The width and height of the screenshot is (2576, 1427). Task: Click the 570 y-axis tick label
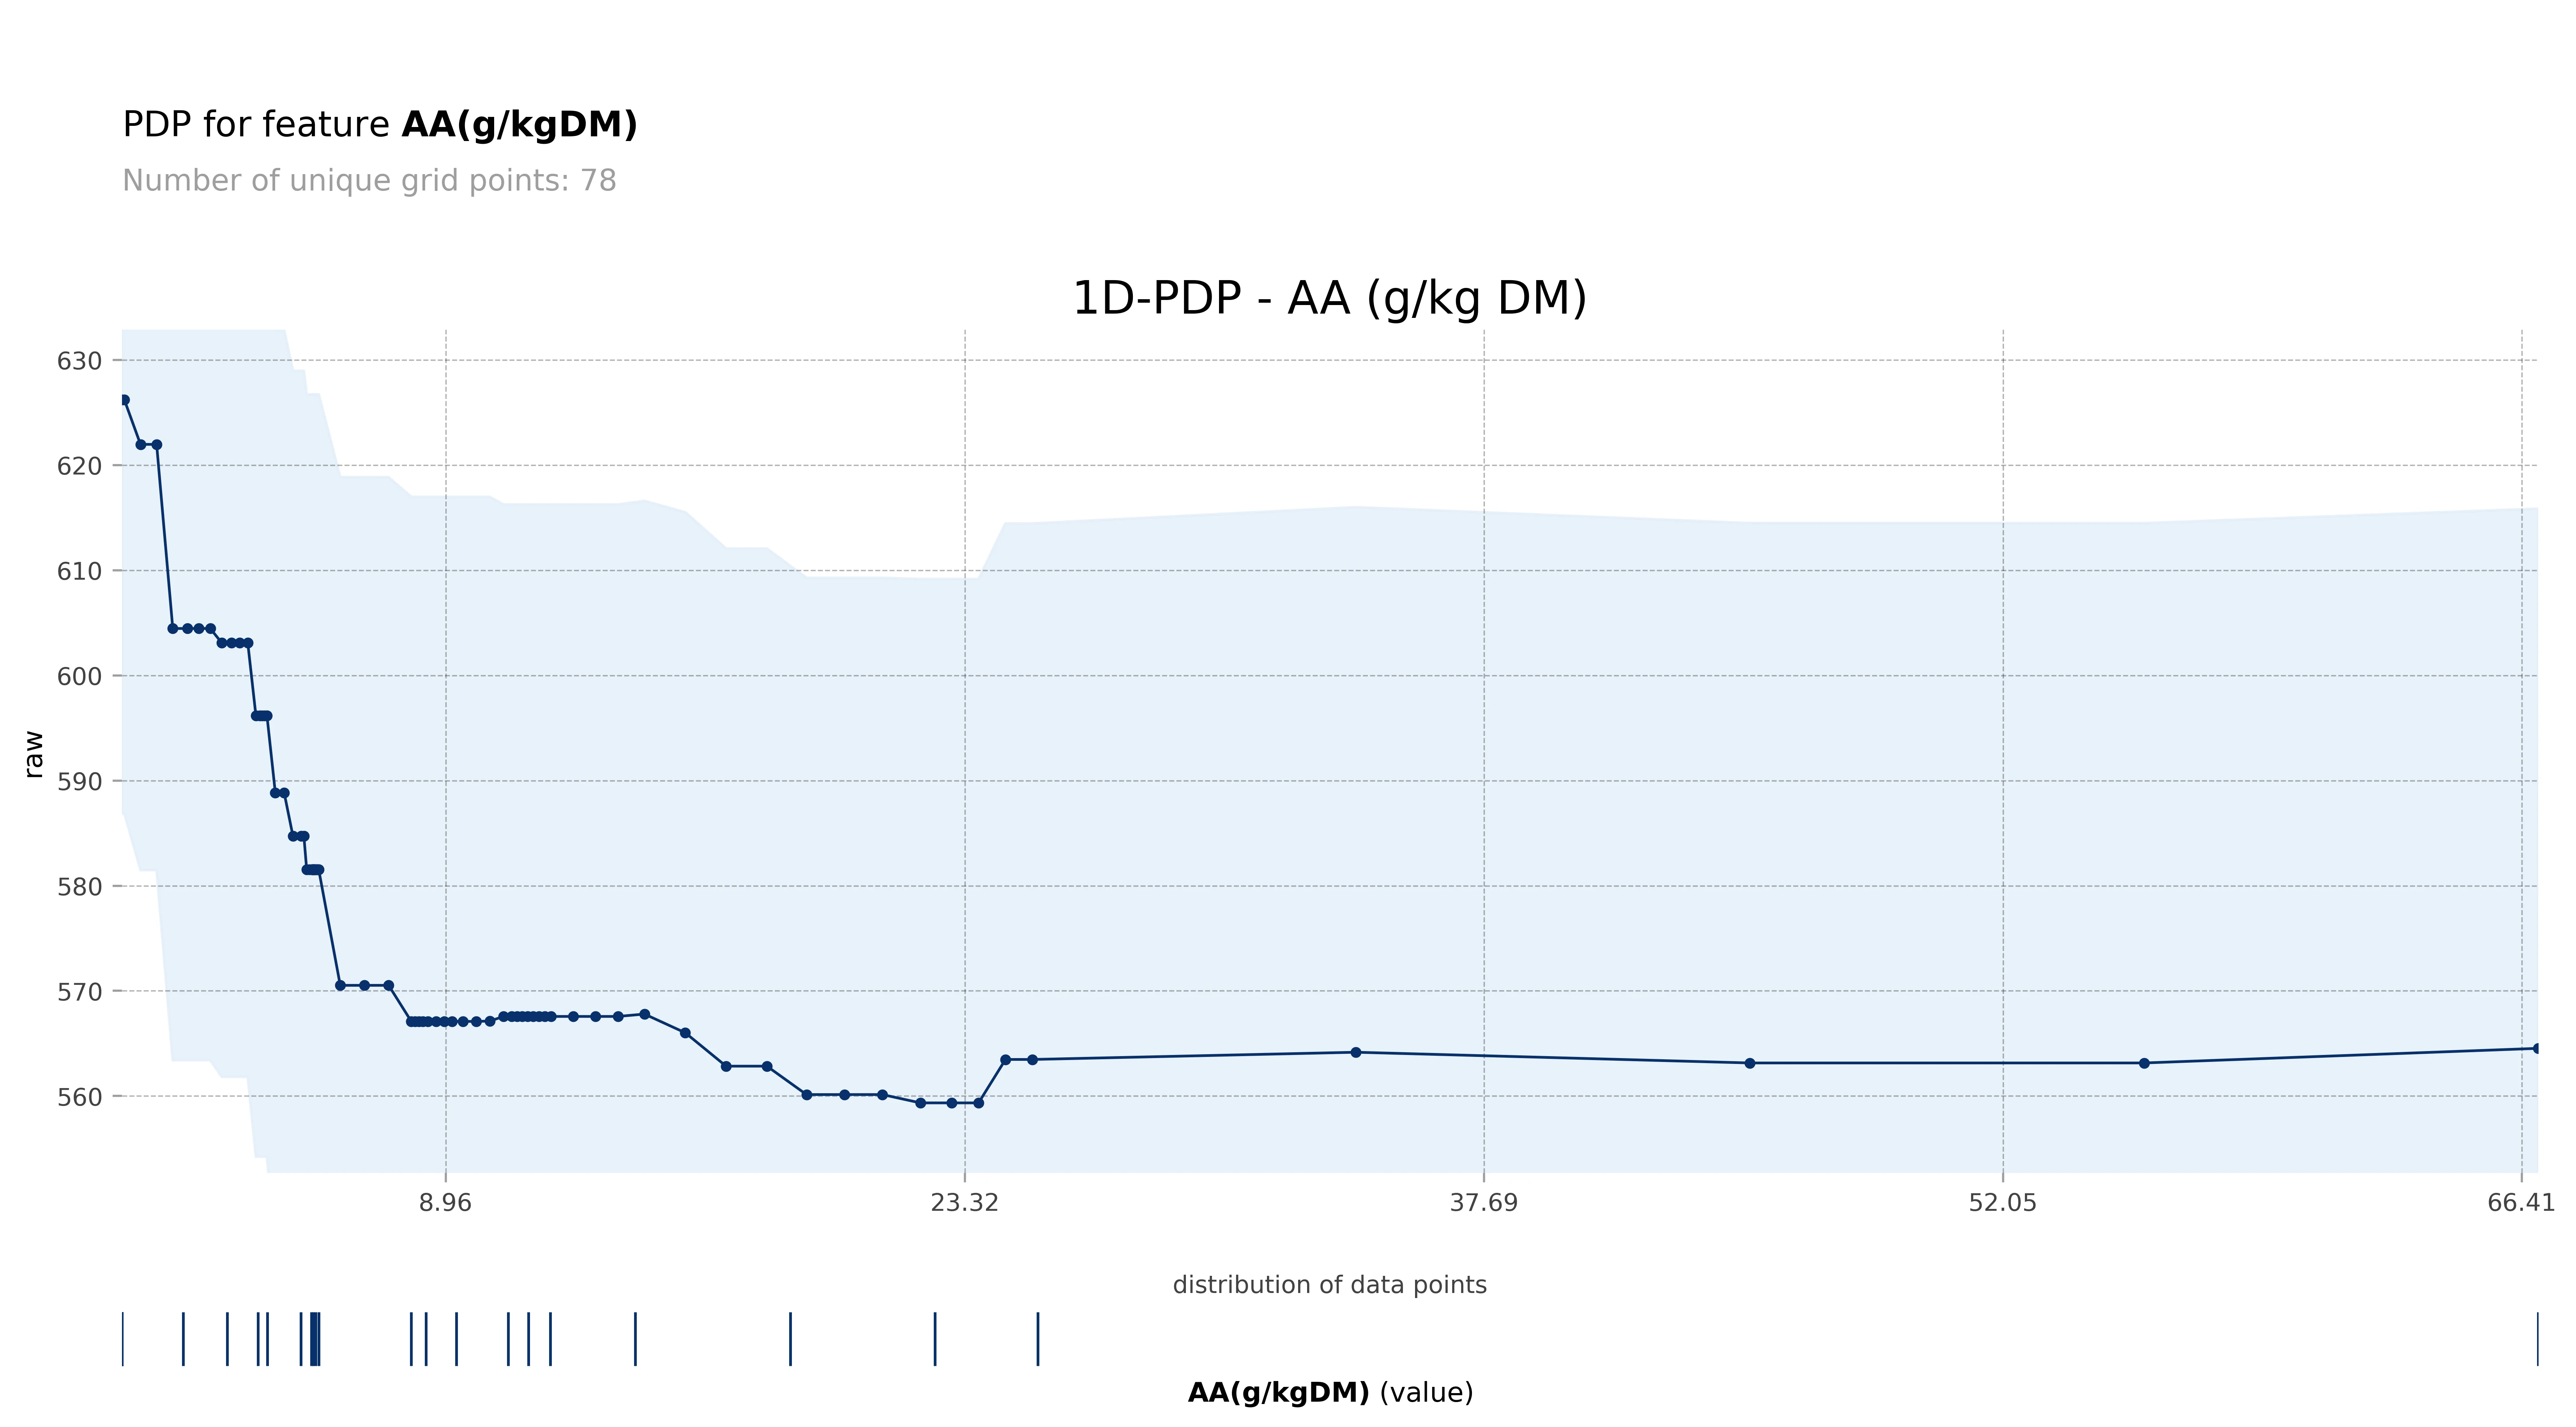tap(79, 991)
